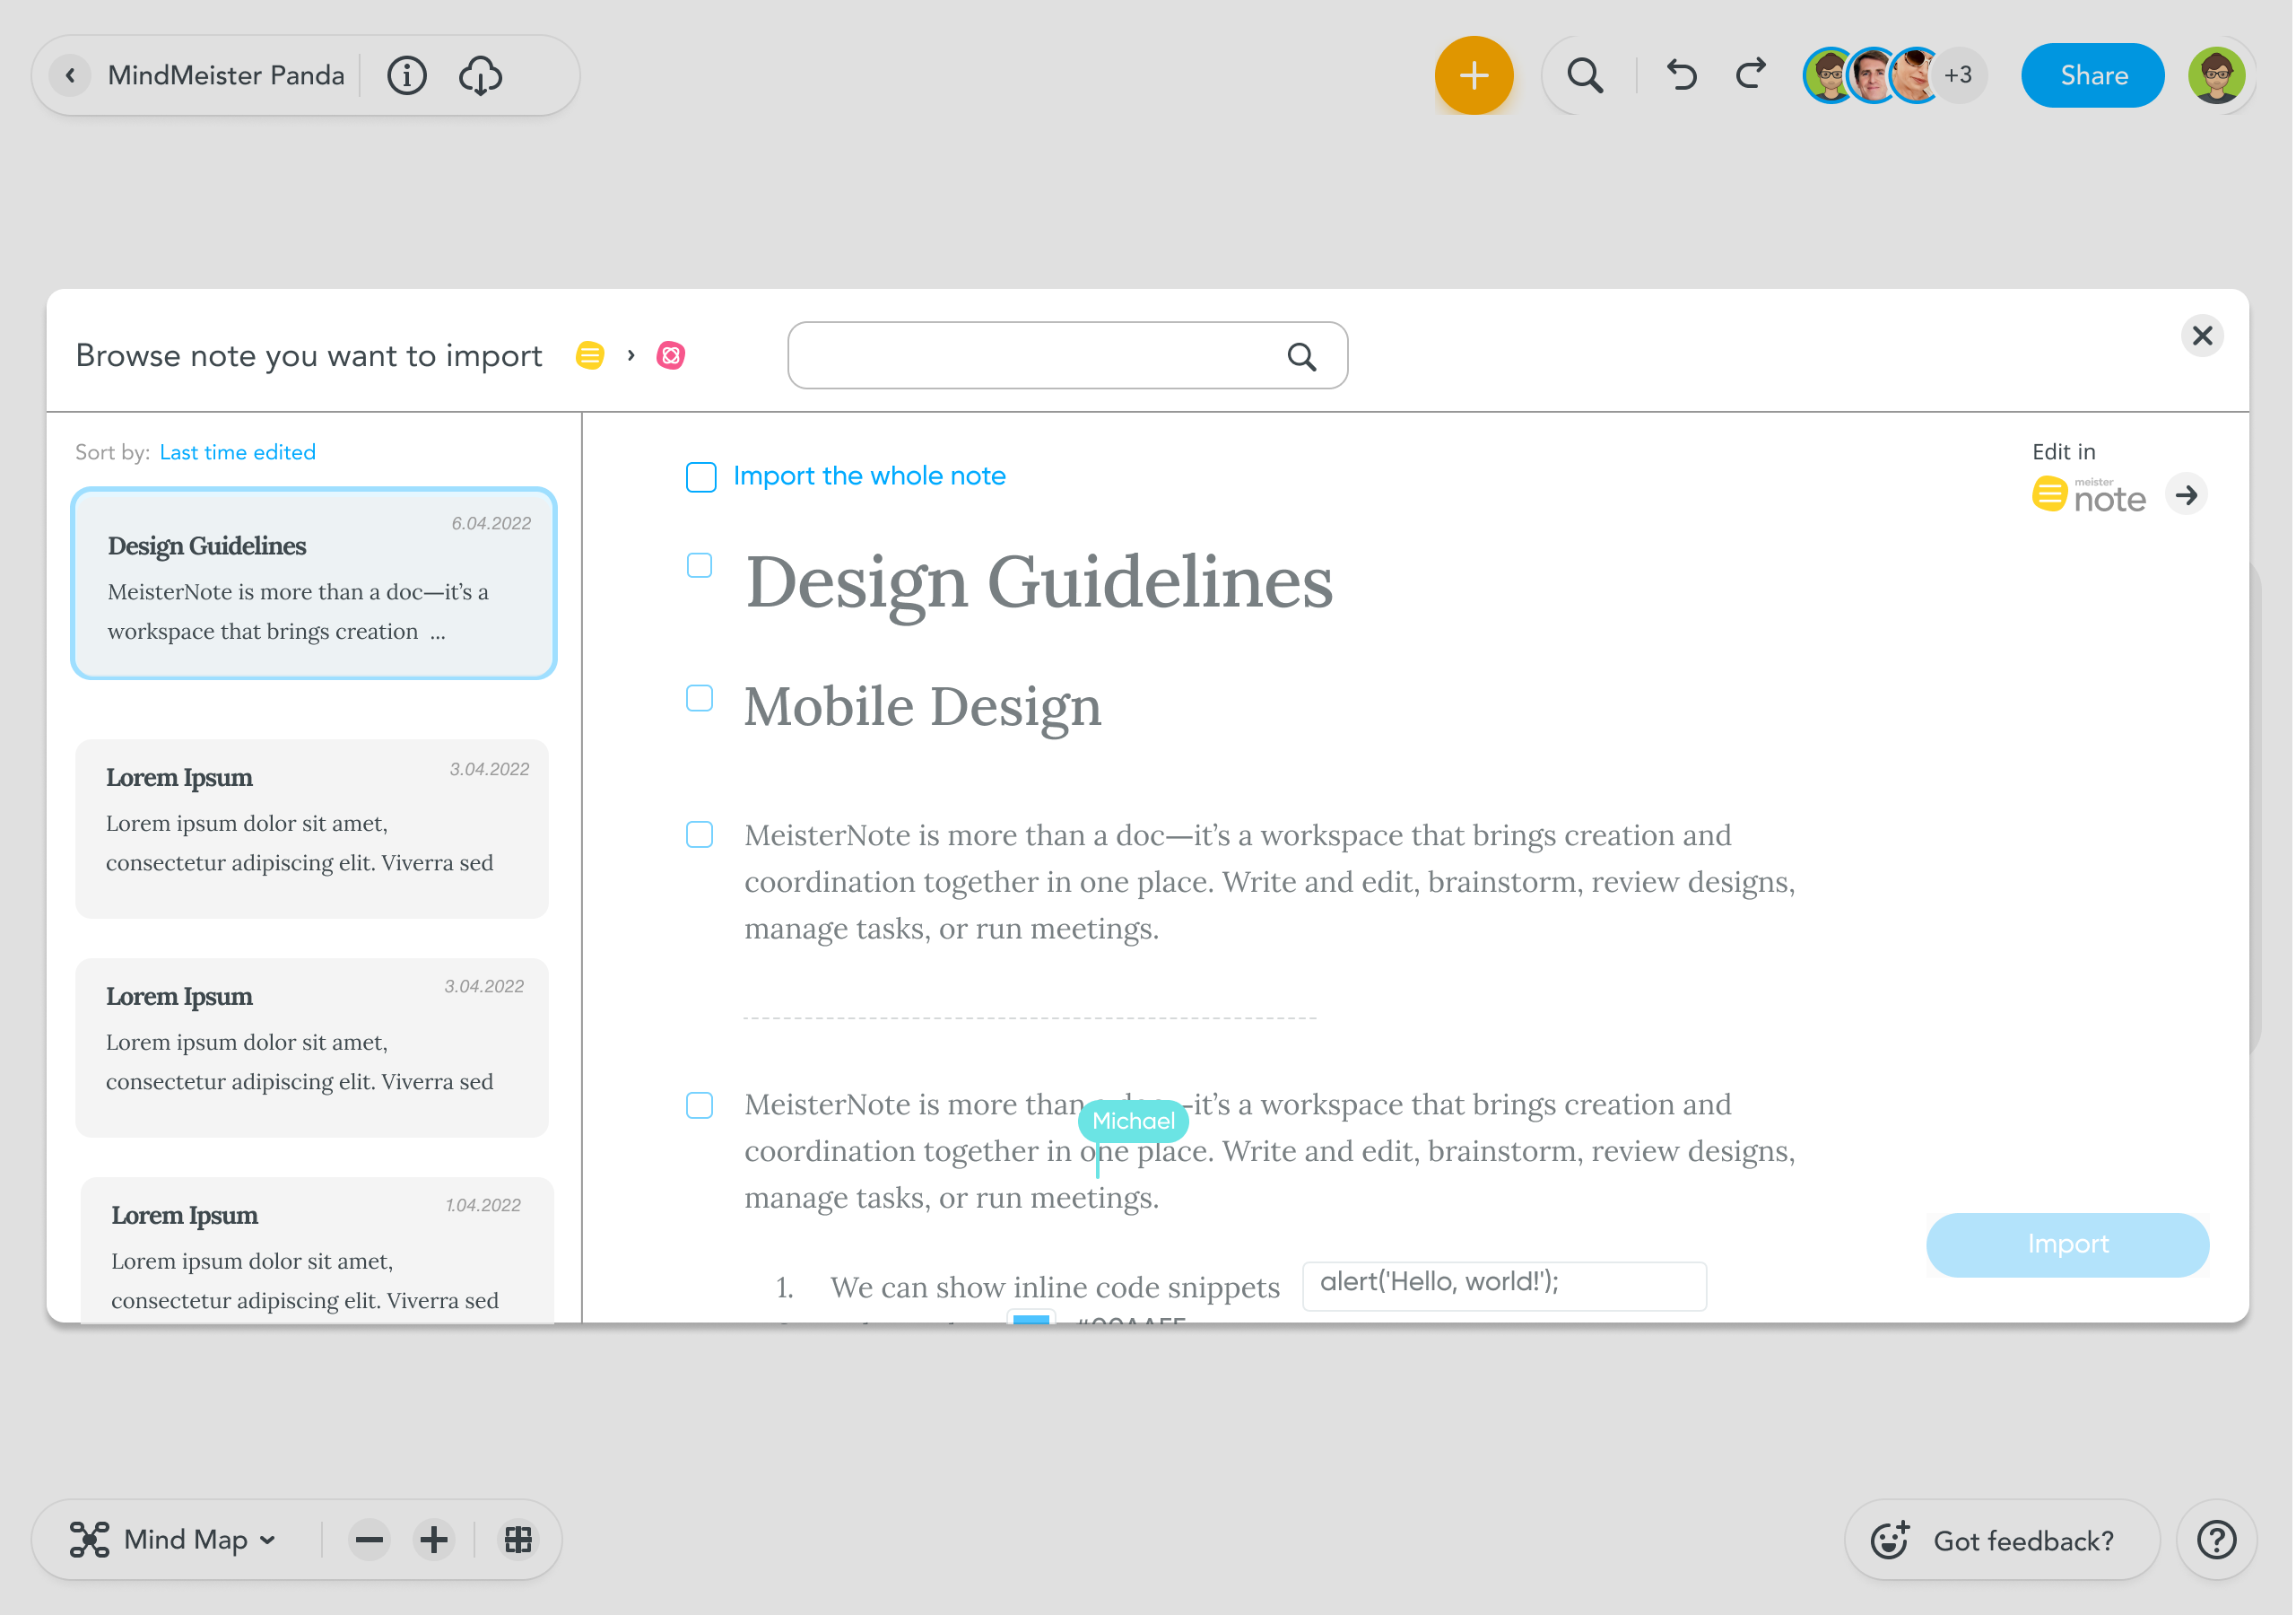The width and height of the screenshot is (2296, 1615).
Task: Expand the +3 collaborators list
Action: tap(1958, 76)
